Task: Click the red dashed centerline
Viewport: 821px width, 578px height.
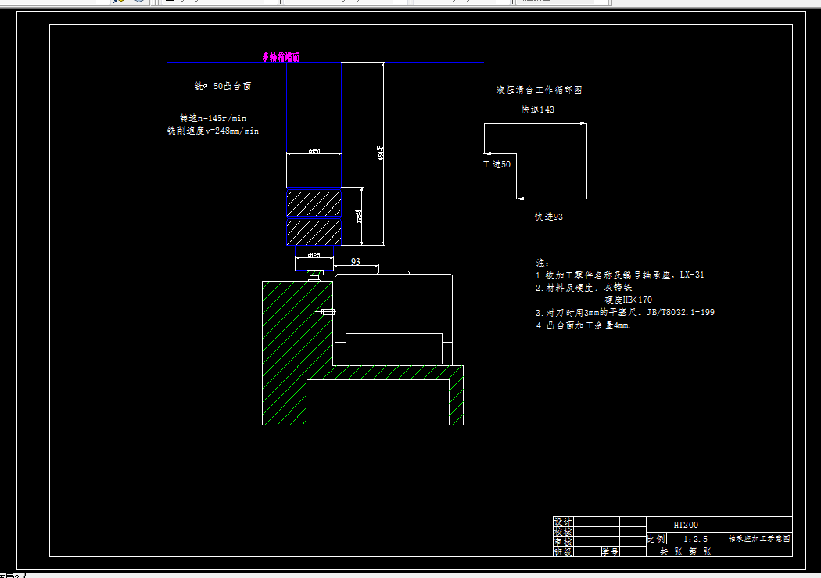Action: (314, 173)
